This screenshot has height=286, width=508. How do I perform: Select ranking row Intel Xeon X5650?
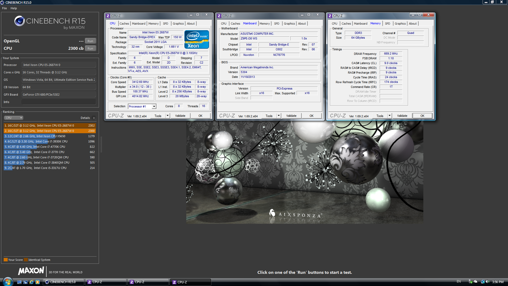[50, 136]
